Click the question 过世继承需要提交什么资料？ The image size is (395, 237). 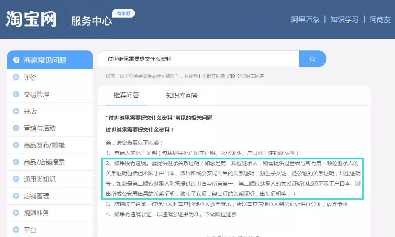pyautogui.click(x=140, y=130)
